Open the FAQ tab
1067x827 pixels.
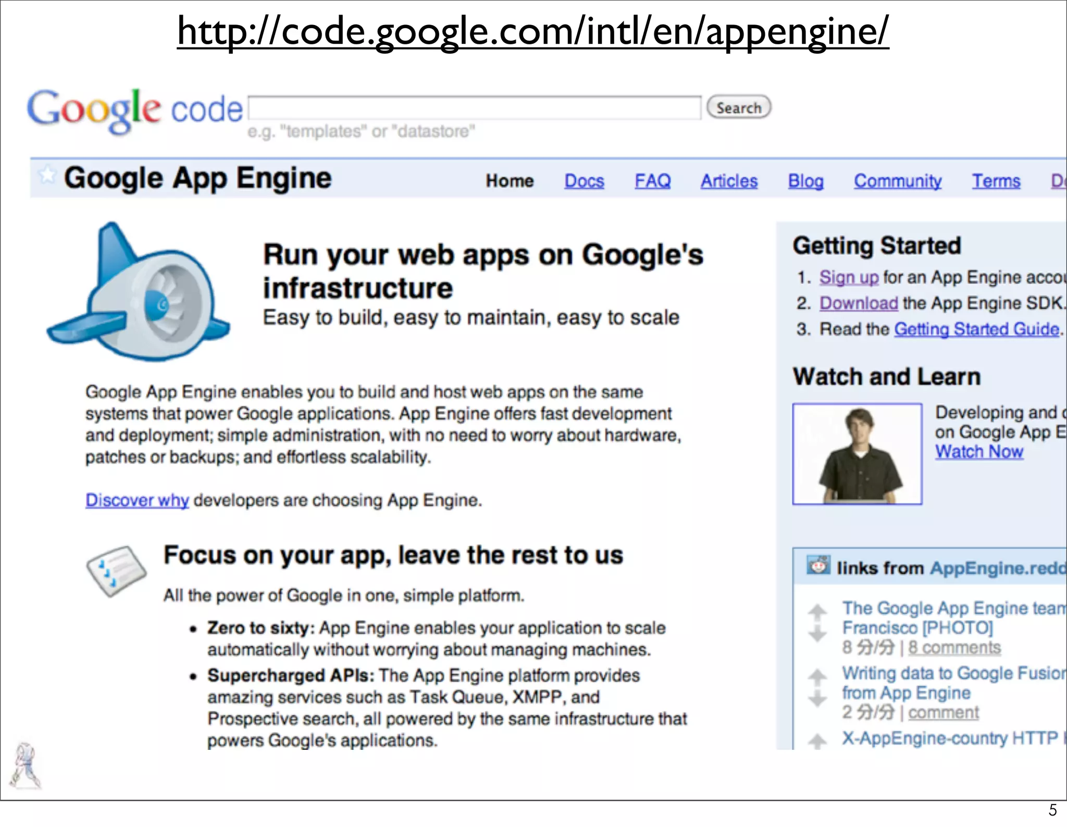(652, 181)
